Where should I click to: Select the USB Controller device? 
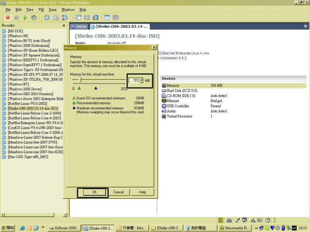176,106
